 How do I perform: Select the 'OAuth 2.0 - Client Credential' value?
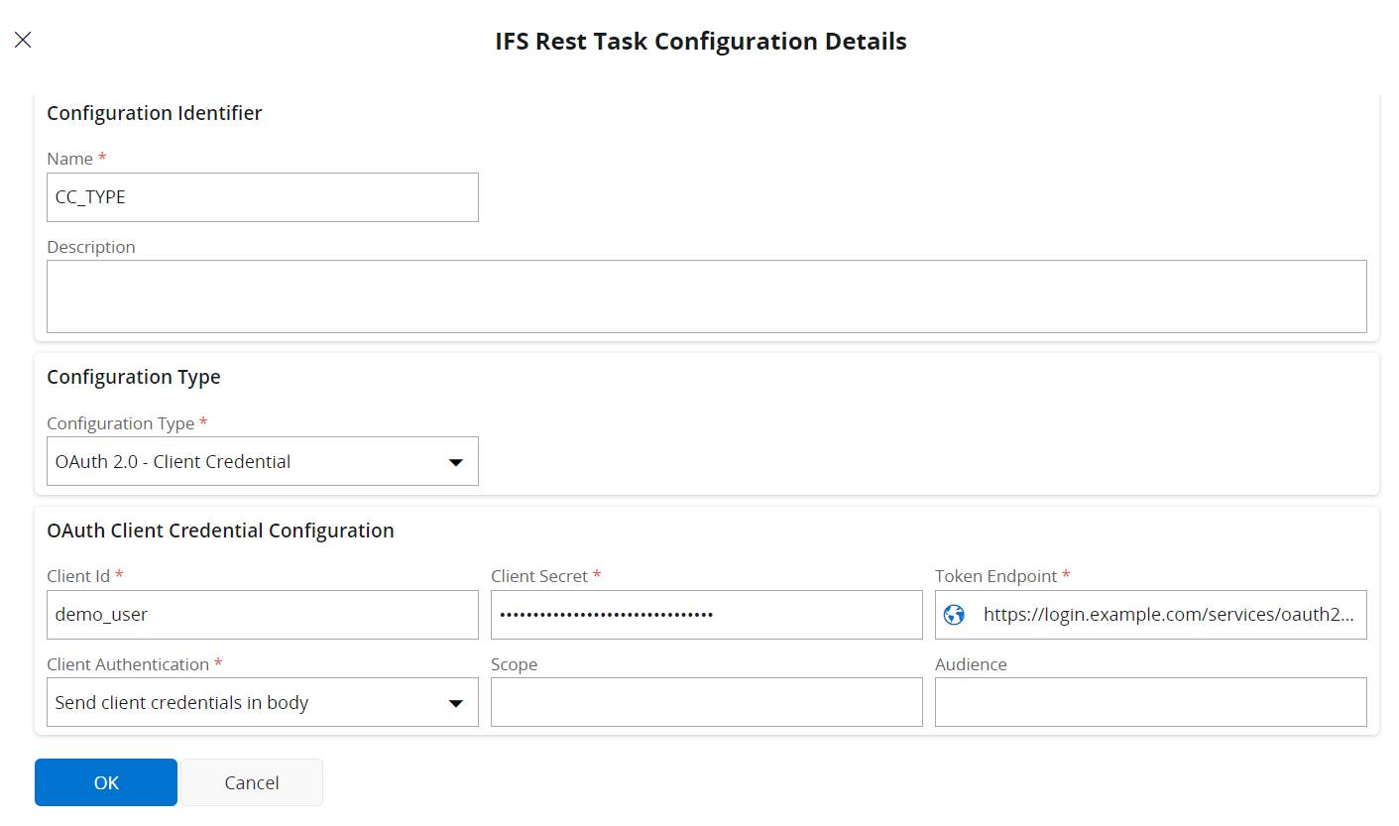tap(172, 461)
